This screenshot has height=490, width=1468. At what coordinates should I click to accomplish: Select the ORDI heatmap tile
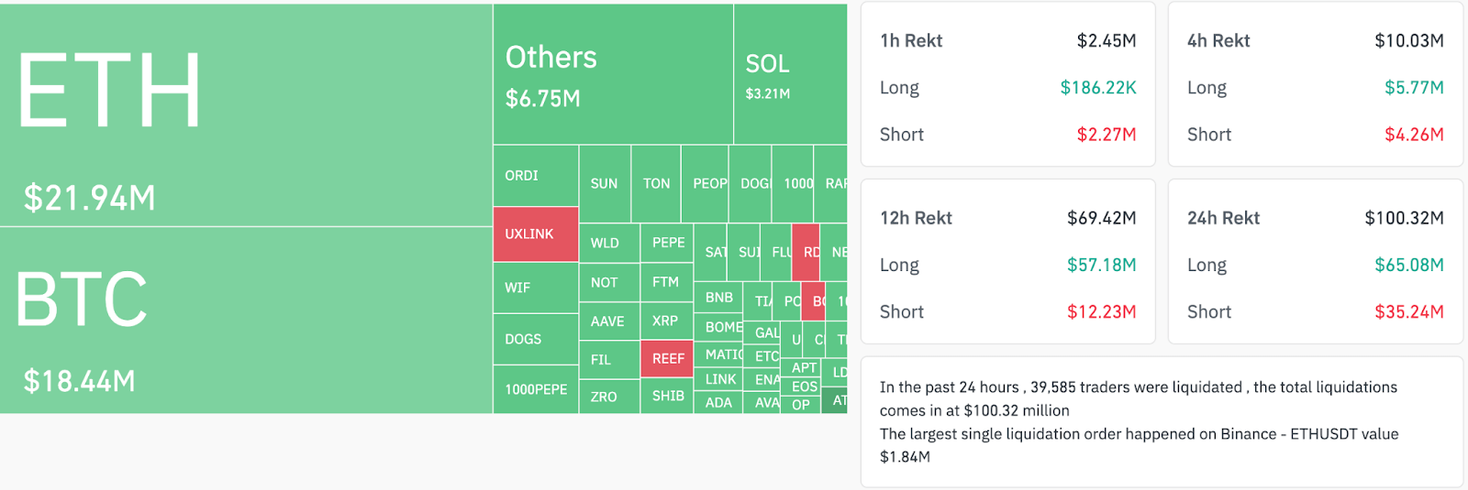536,176
